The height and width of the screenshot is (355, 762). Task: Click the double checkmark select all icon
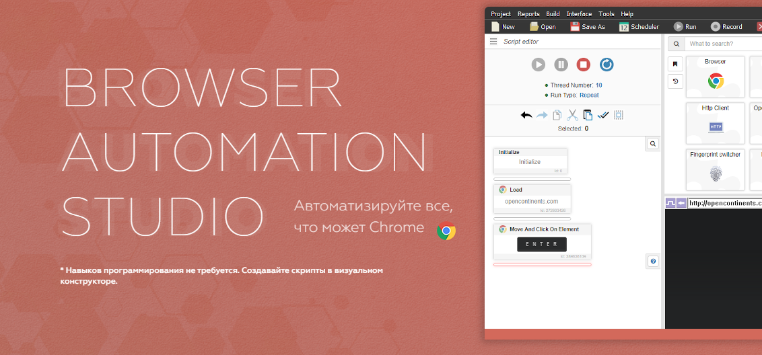click(x=603, y=115)
